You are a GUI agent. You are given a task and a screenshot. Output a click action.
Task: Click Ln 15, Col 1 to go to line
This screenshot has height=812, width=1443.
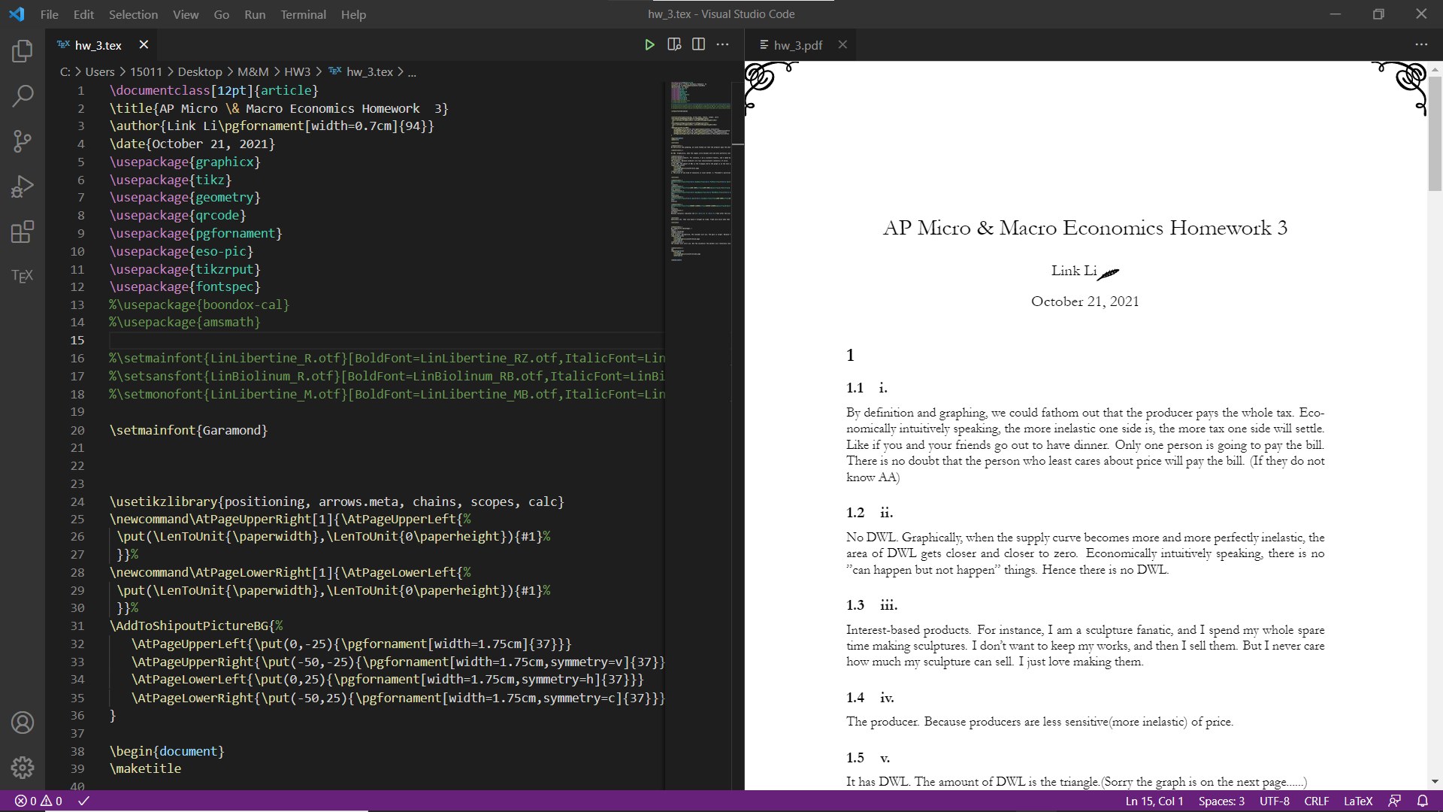(x=1154, y=801)
